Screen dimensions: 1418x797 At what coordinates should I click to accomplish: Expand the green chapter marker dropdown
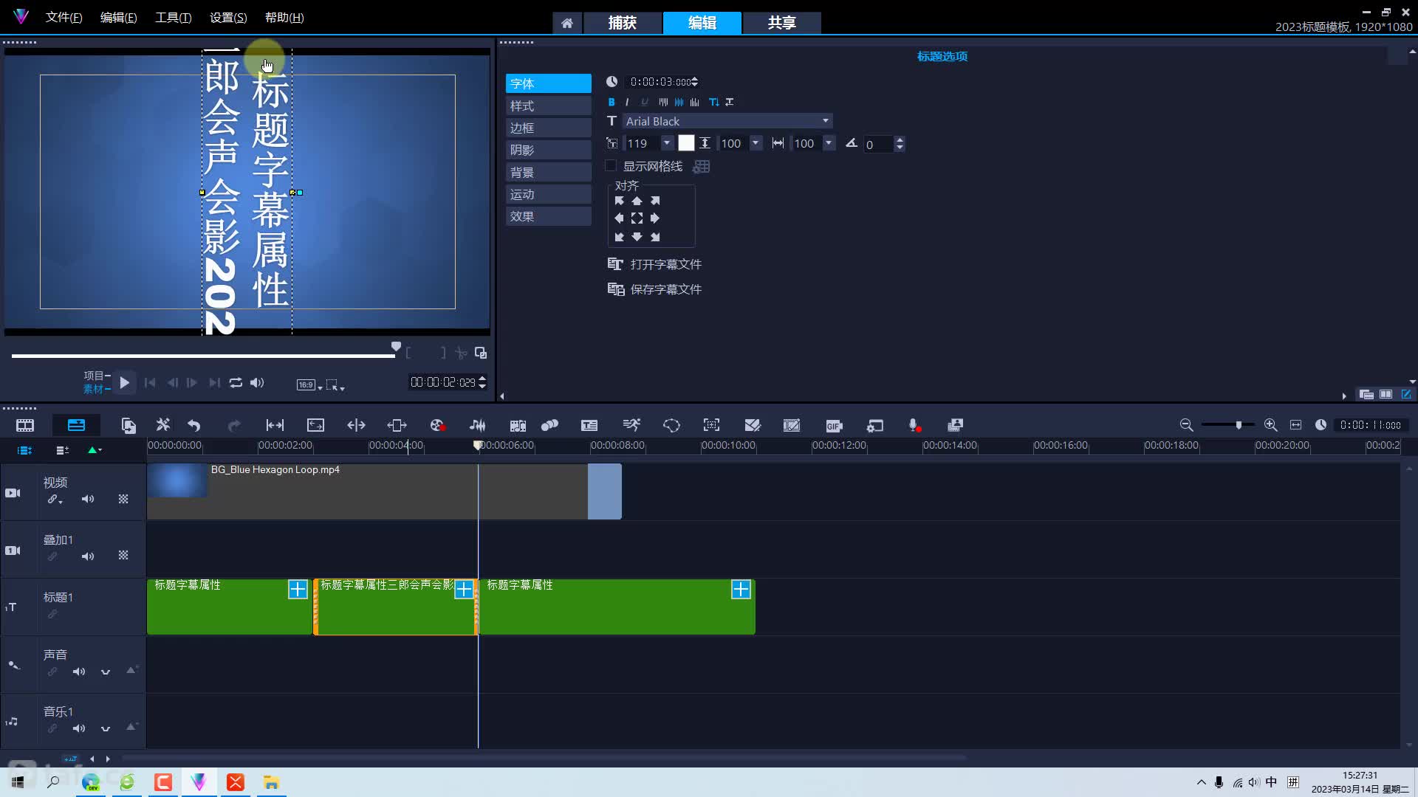click(x=100, y=450)
